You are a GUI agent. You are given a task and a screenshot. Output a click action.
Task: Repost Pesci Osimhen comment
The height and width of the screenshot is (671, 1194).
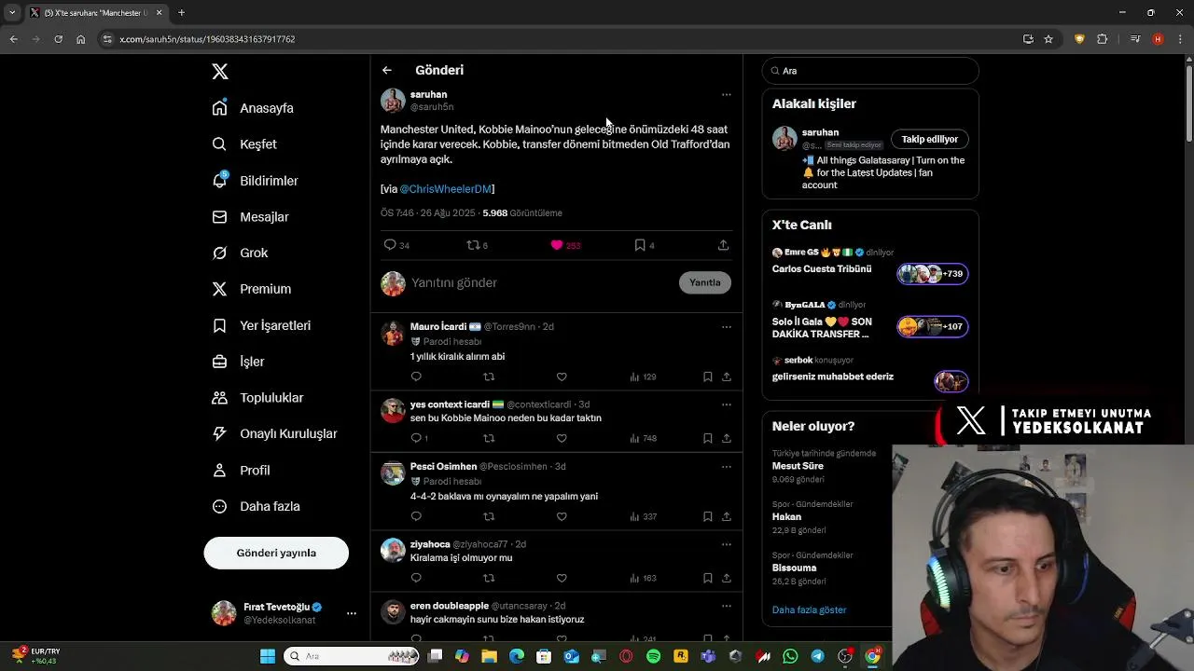(x=489, y=516)
